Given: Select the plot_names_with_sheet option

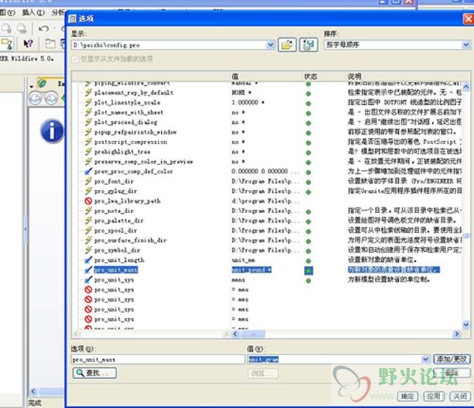Looking at the screenshot, I should pyautogui.click(x=129, y=112).
